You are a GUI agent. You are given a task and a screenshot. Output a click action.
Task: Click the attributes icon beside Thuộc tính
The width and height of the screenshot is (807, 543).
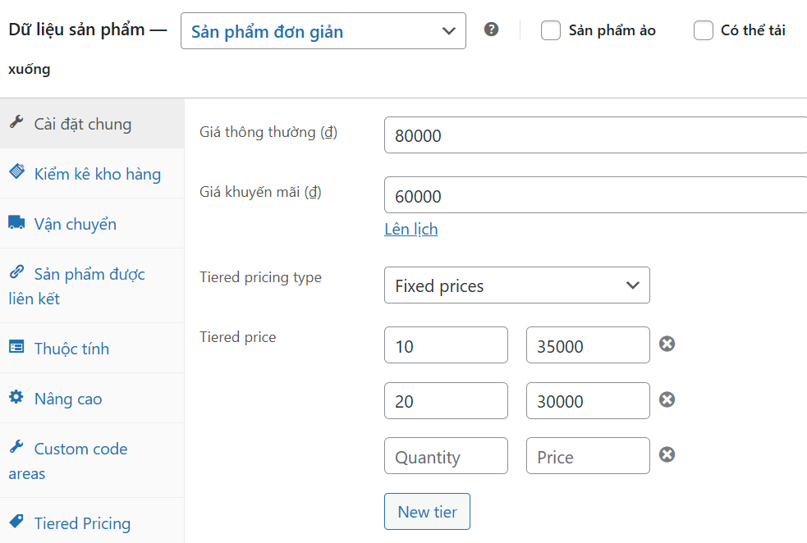16,348
